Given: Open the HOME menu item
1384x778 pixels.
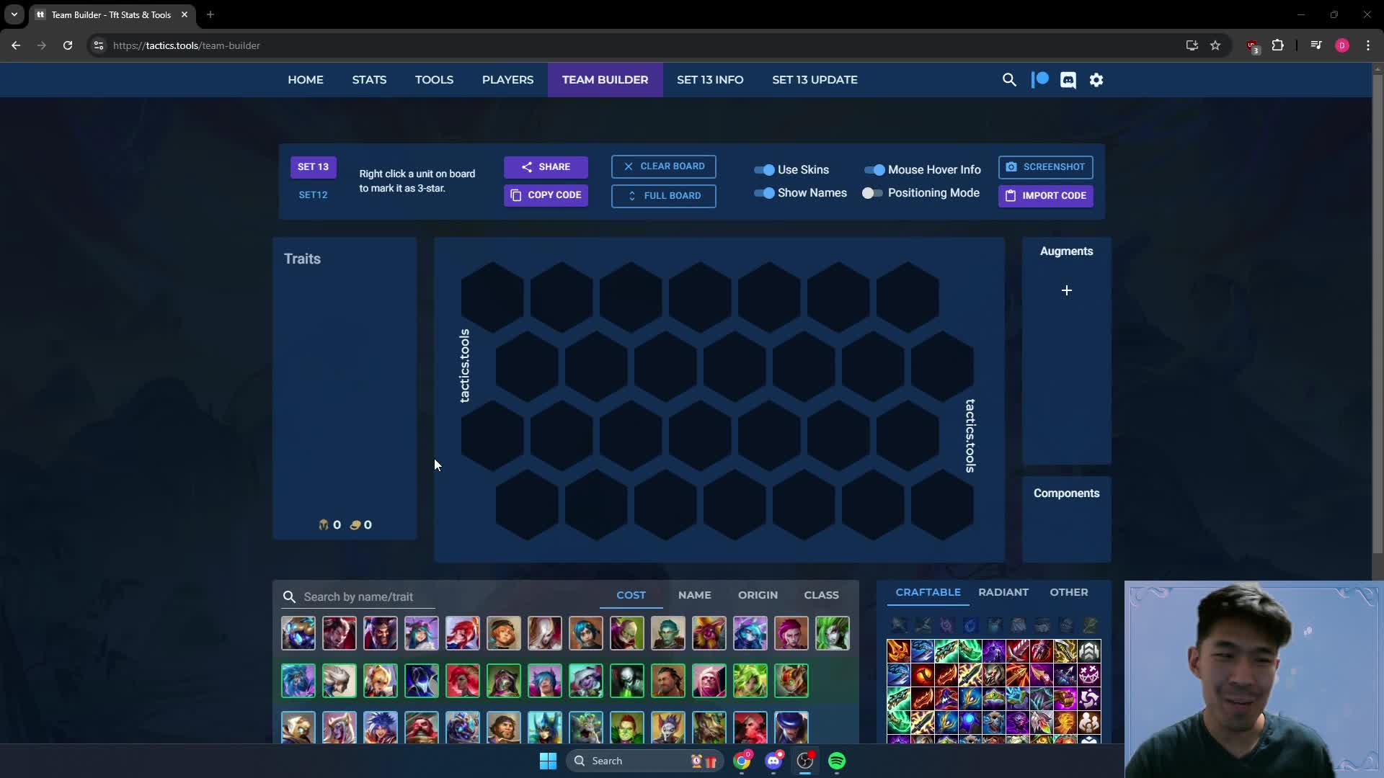Looking at the screenshot, I should click(306, 80).
